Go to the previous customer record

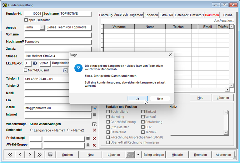20,155
